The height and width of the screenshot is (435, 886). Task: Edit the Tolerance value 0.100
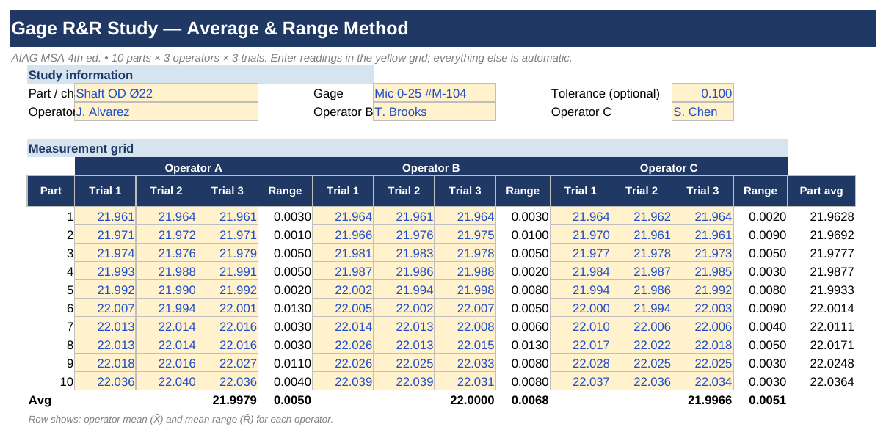click(x=702, y=93)
